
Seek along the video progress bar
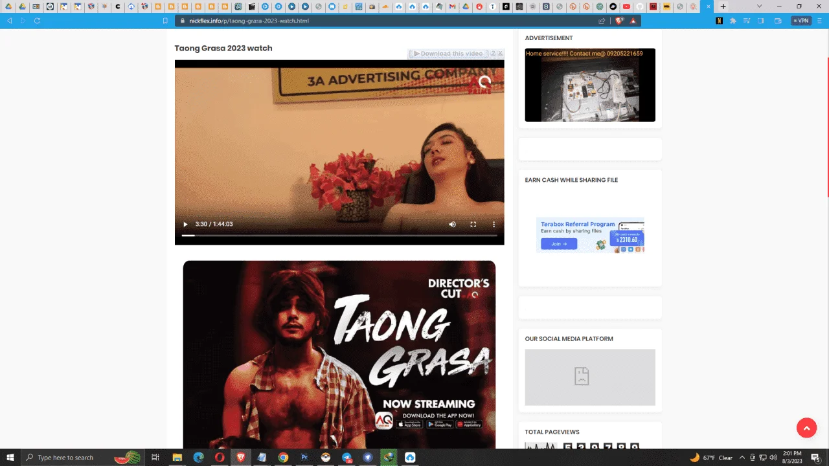click(339, 236)
